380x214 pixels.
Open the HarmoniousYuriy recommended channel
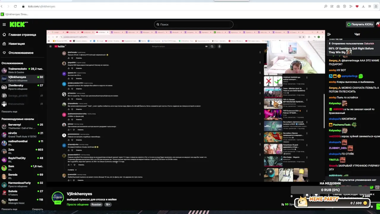[22, 185]
